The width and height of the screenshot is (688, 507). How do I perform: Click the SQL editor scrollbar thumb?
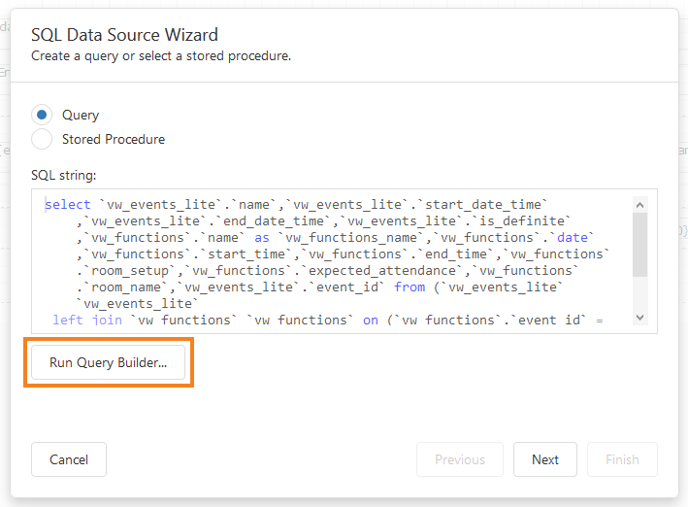pyautogui.click(x=639, y=245)
